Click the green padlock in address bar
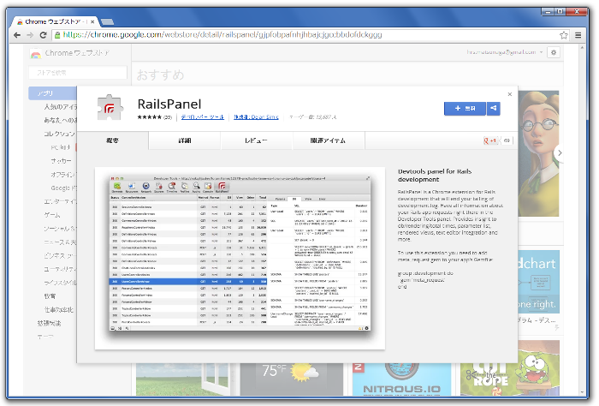The image size is (599, 406). pos(57,35)
